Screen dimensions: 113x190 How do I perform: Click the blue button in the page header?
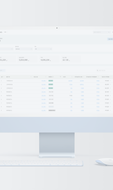point(110,39)
